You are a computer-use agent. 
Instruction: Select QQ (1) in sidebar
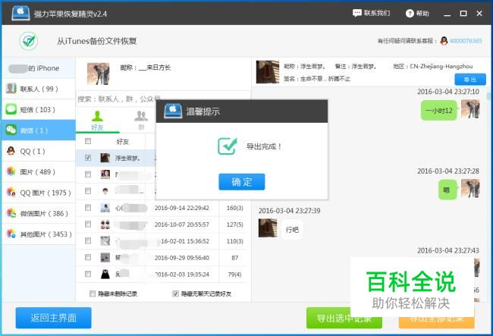click(x=39, y=151)
